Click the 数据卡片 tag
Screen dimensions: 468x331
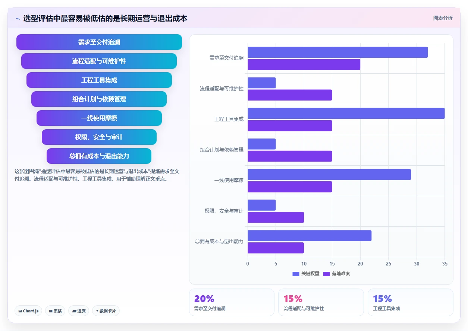[x=106, y=311]
